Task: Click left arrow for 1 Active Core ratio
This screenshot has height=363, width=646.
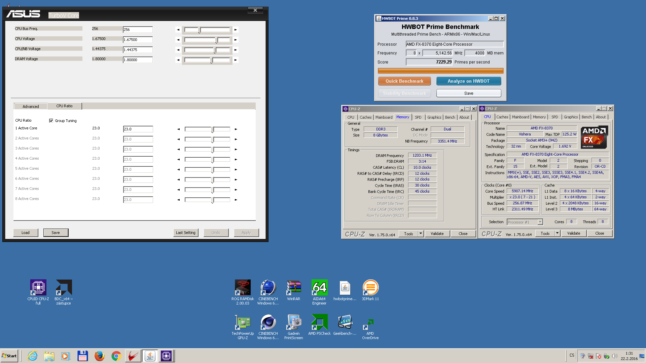Action: point(178,129)
